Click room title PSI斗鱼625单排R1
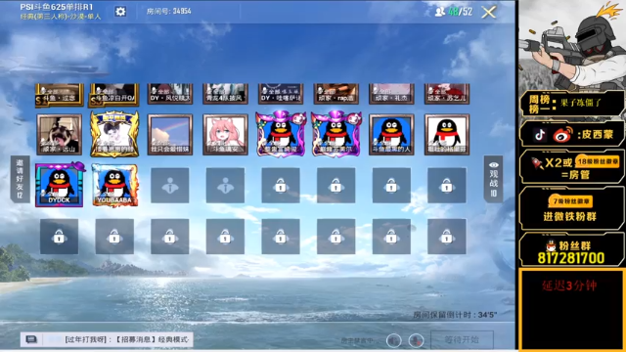 pyautogui.click(x=57, y=7)
